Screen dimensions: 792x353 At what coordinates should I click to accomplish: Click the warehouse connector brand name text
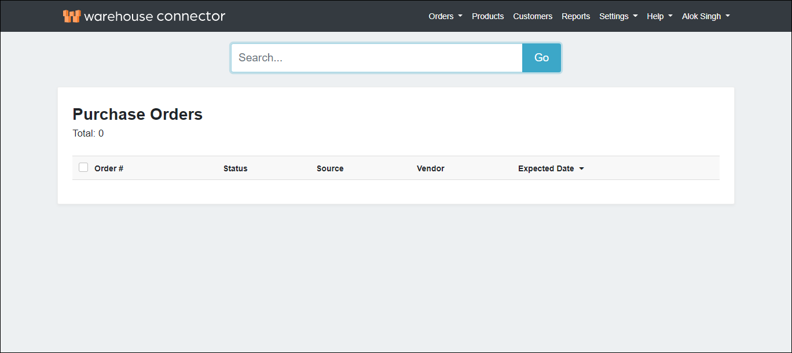coord(154,16)
